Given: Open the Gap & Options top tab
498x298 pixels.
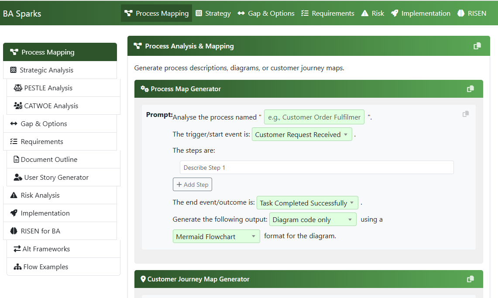Looking at the screenshot, I should click(x=266, y=14).
